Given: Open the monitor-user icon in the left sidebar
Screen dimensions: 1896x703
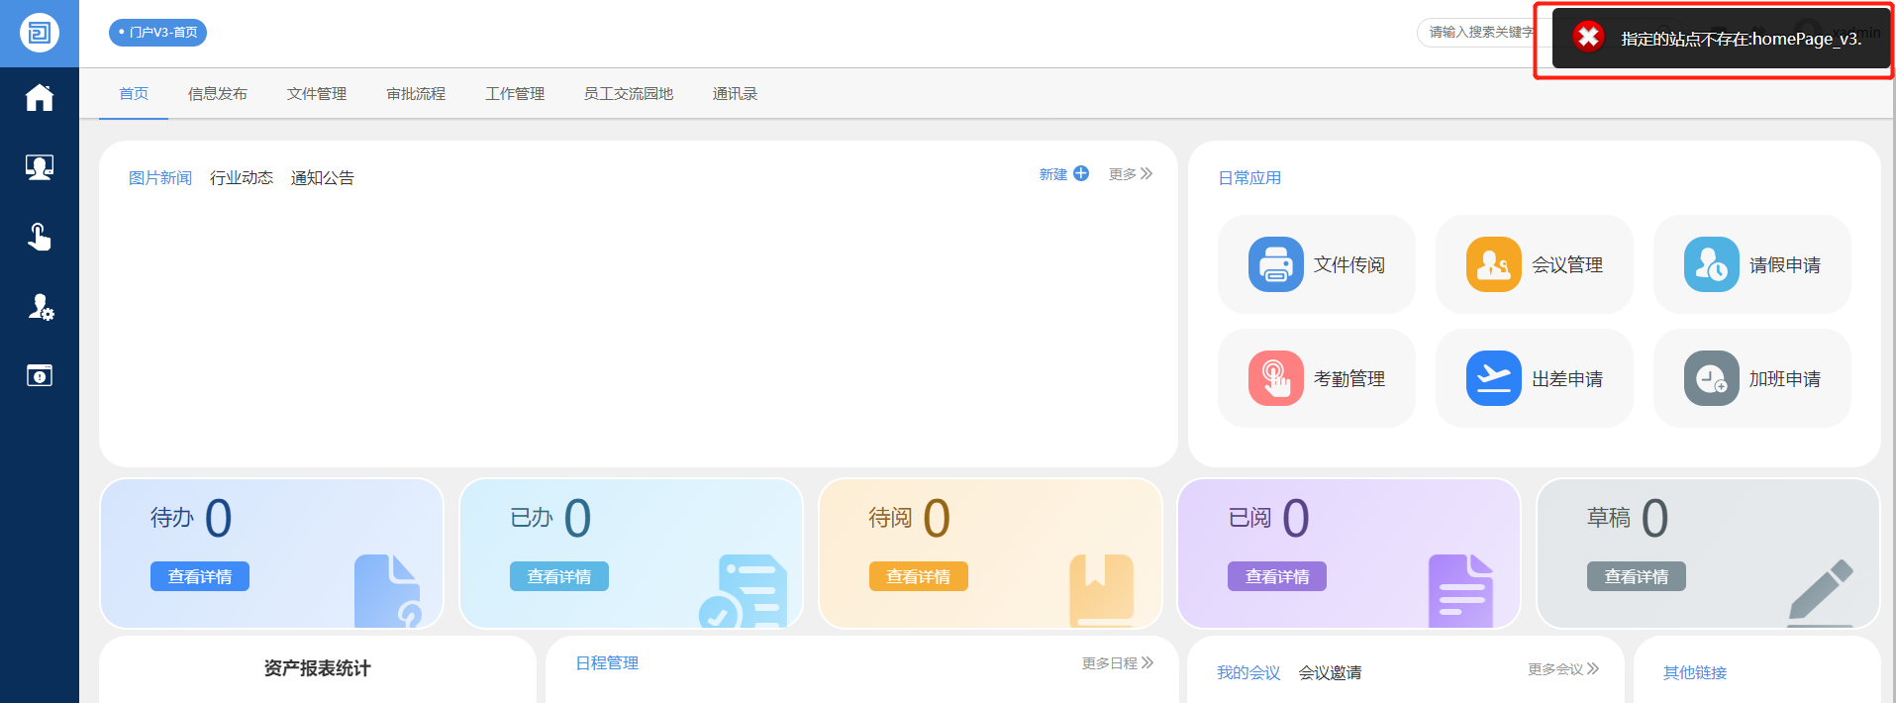Looking at the screenshot, I should (40, 167).
